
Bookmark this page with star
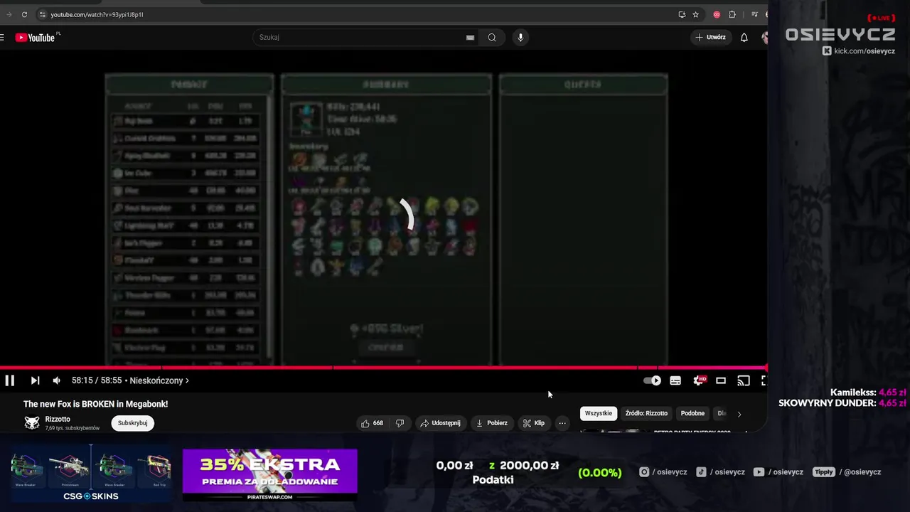tap(696, 14)
